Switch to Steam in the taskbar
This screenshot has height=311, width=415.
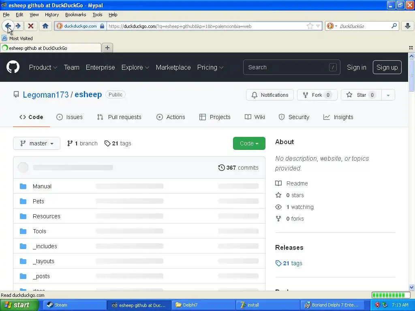75,305
